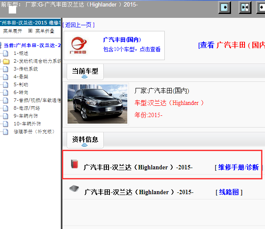Open tree item 10-车辆外饰
Image resolution: width=265 pixels, height=229 pixels.
click(27, 124)
